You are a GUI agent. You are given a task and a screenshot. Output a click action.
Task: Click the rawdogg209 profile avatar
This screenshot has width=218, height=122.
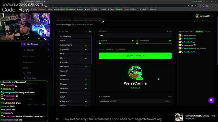tap(197, 16)
